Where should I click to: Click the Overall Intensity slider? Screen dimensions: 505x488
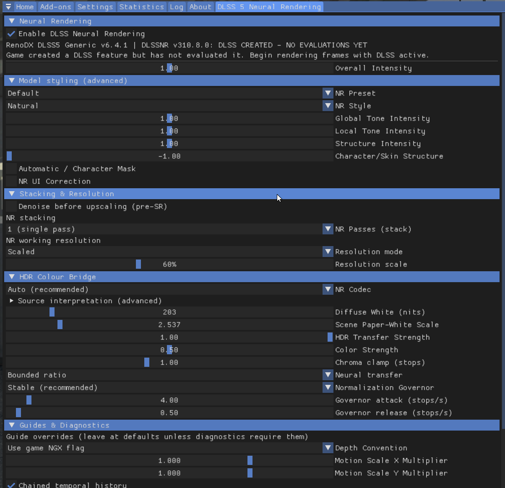point(169,68)
